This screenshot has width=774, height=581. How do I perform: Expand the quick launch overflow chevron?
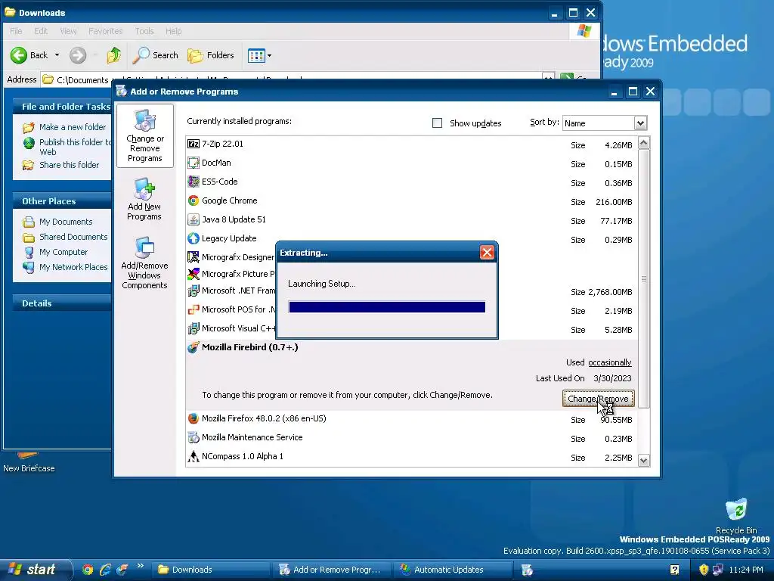coord(140,566)
